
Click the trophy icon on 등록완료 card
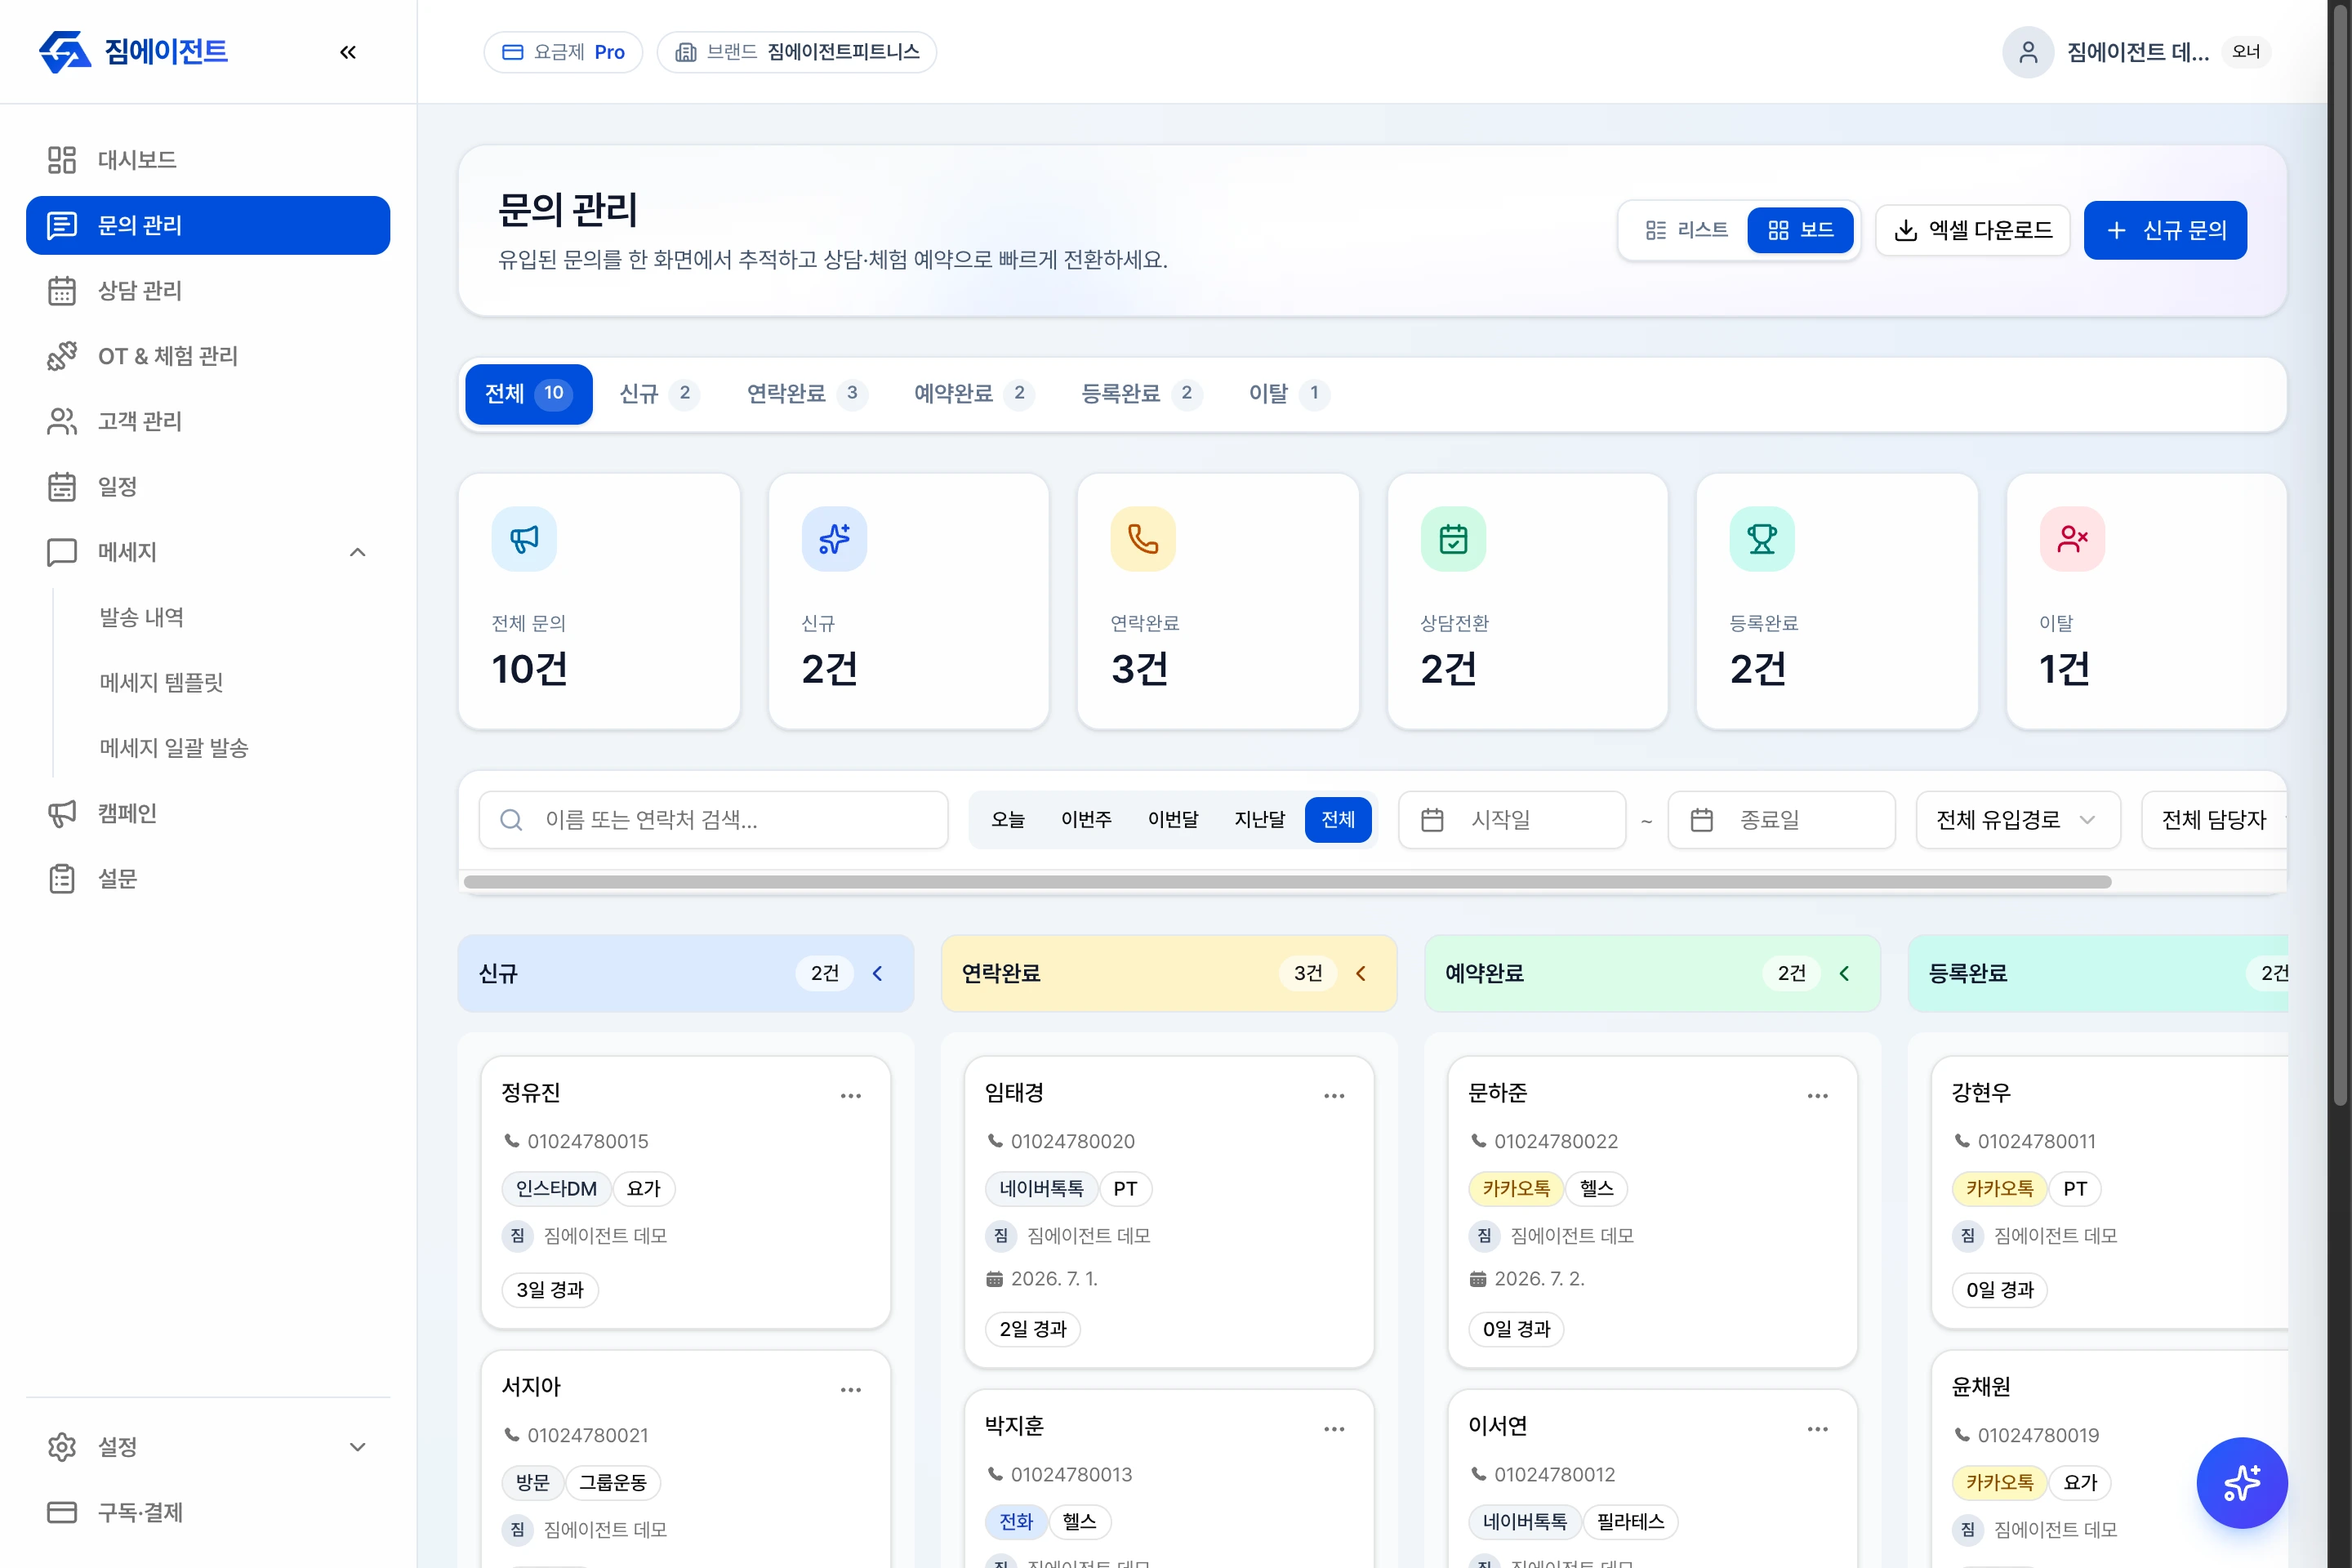click(1762, 539)
